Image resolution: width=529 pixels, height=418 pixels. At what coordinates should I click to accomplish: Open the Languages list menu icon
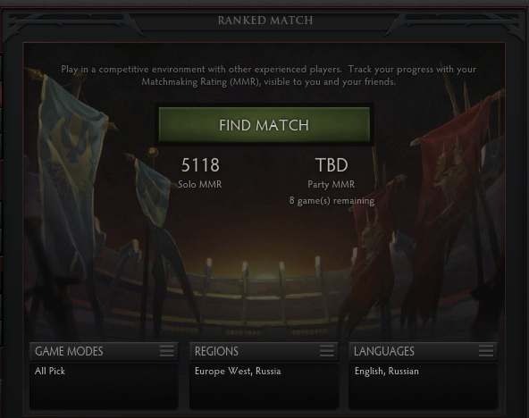[486, 351]
